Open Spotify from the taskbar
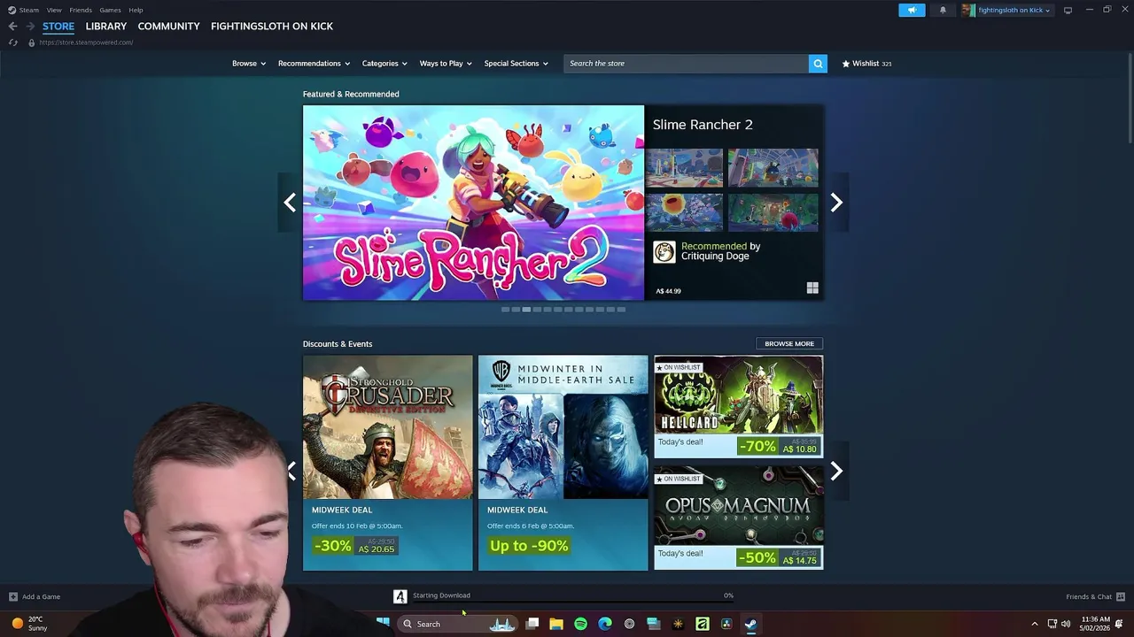This screenshot has height=637, width=1134. point(580,624)
